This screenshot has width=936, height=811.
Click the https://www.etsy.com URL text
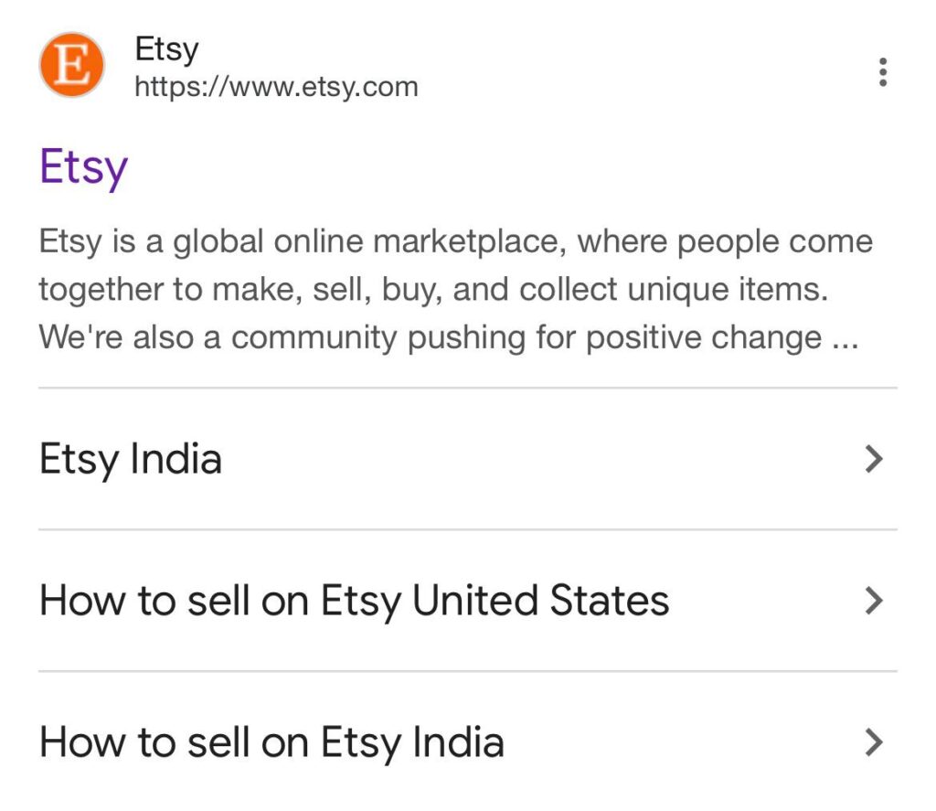coord(276,88)
